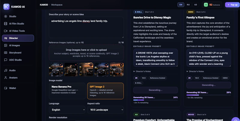
Task: Select Nano Banana Pro image model
Action: [67, 91]
